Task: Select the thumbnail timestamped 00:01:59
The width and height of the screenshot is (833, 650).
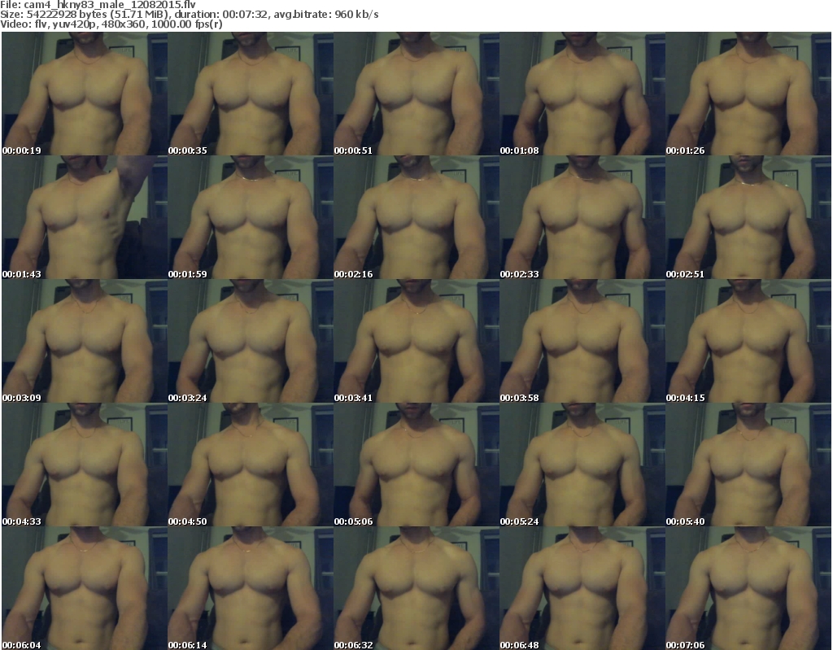Action: [251, 217]
